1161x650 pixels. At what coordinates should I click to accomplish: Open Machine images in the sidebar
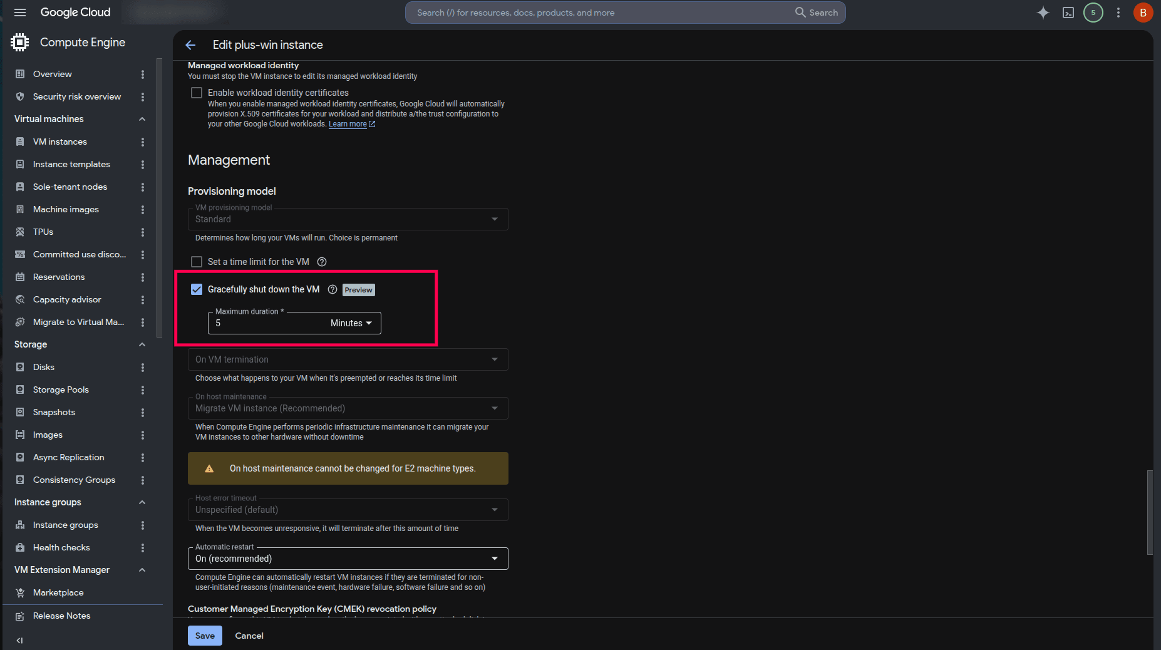(66, 209)
